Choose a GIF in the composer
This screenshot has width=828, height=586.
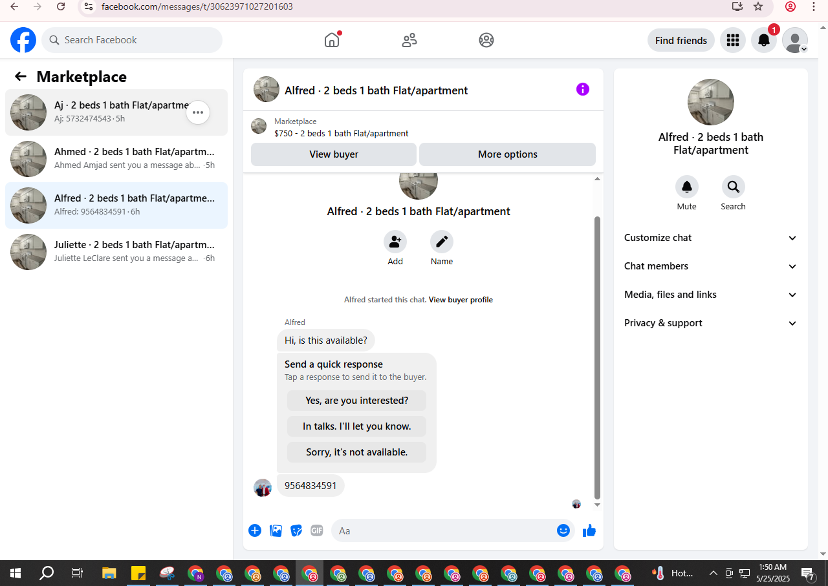tap(317, 530)
